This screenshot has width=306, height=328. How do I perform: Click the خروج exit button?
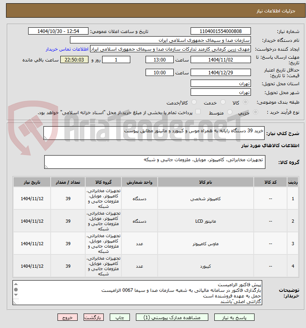tap(68, 317)
